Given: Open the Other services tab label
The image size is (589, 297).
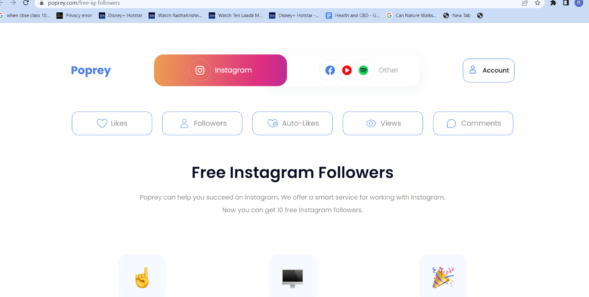Looking at the screenshot, I should coord(388,70).
